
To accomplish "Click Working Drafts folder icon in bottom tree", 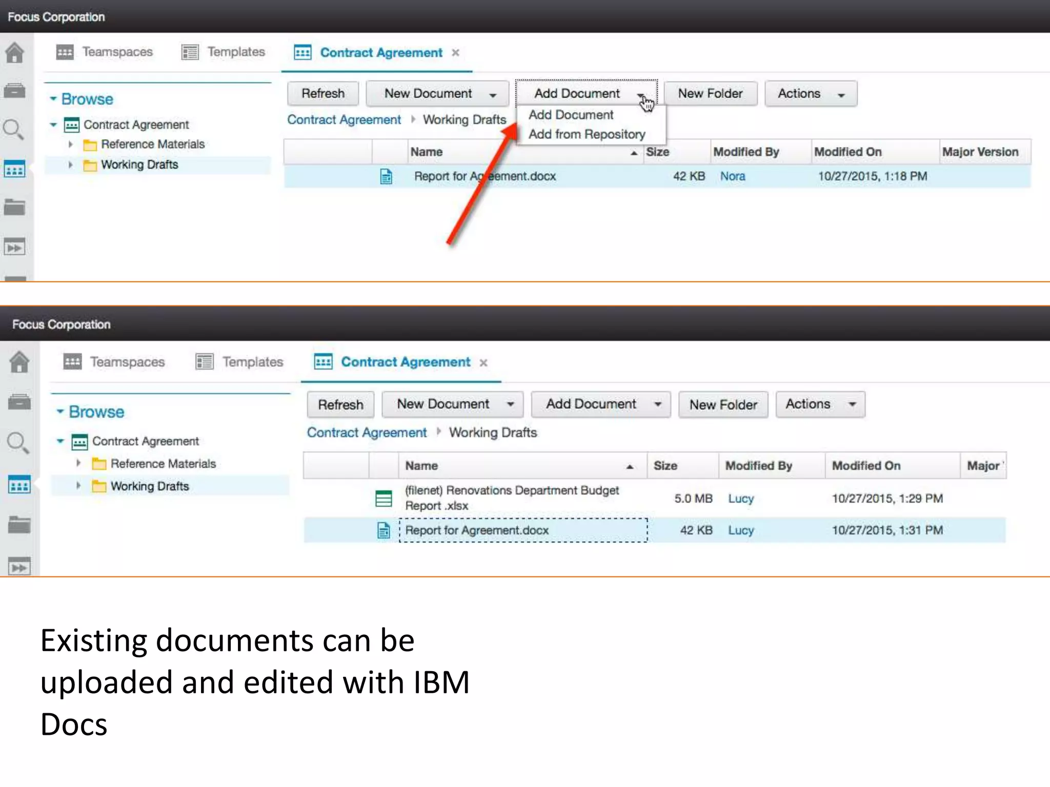I will (99, 486).
